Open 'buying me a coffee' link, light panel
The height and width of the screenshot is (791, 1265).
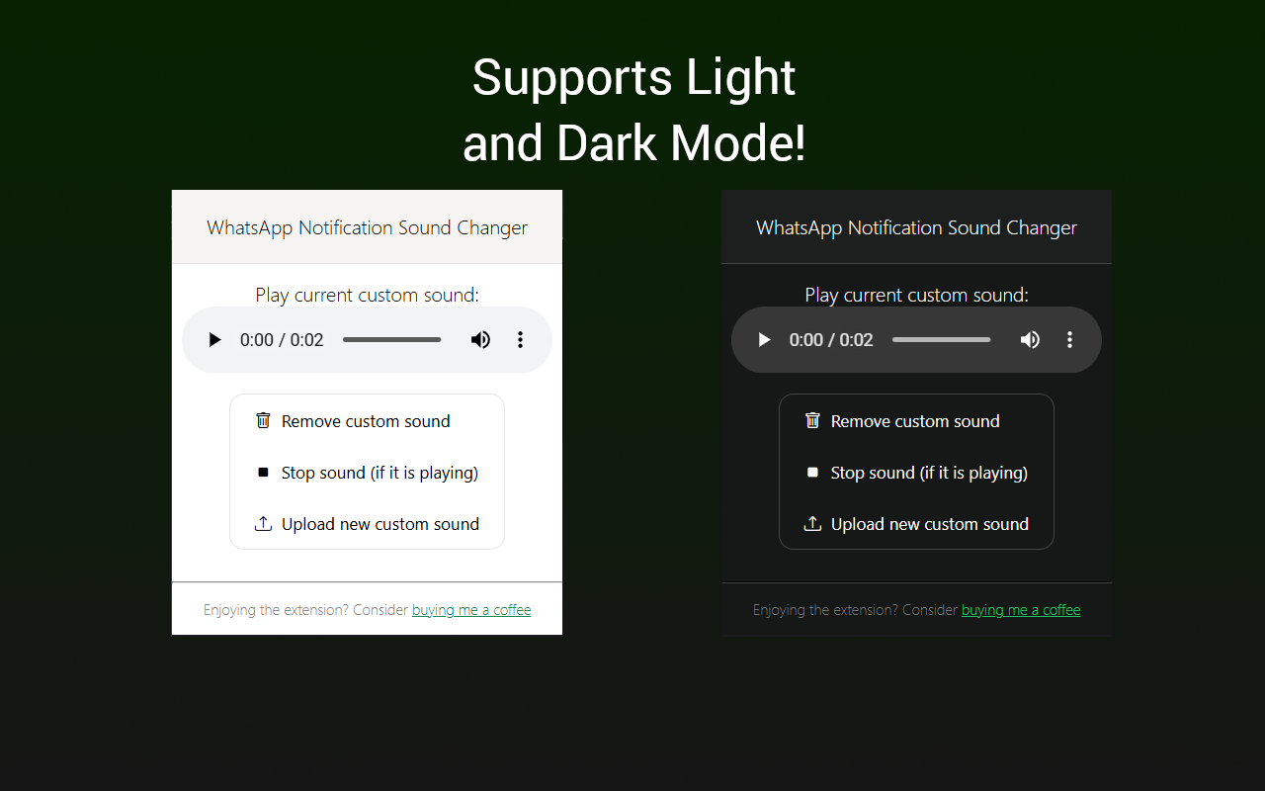click(471, 610)
